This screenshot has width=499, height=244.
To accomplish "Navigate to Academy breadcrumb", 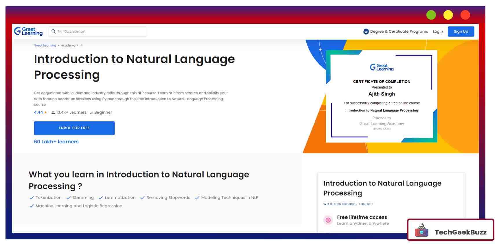I will coord(68,45).
